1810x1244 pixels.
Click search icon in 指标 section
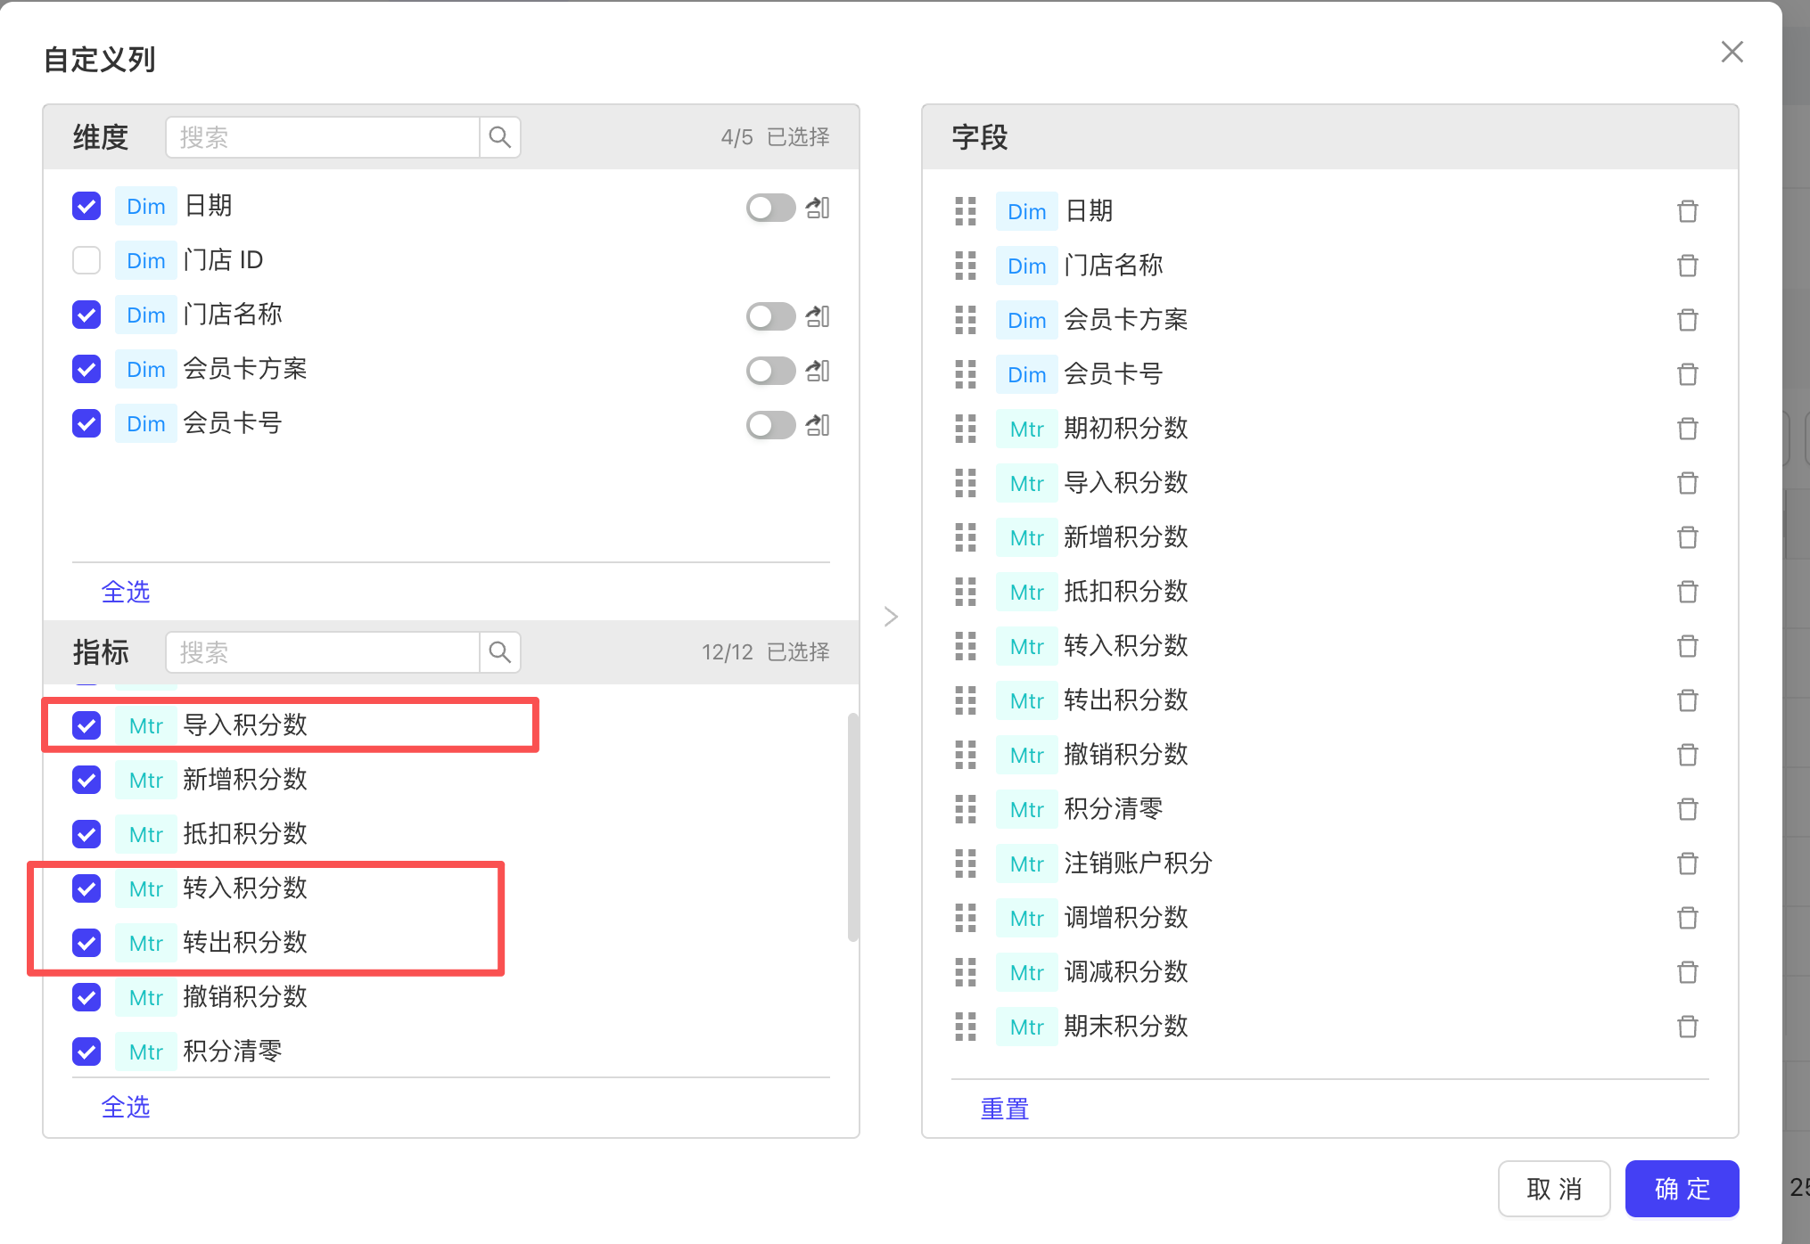coord(500,652)
